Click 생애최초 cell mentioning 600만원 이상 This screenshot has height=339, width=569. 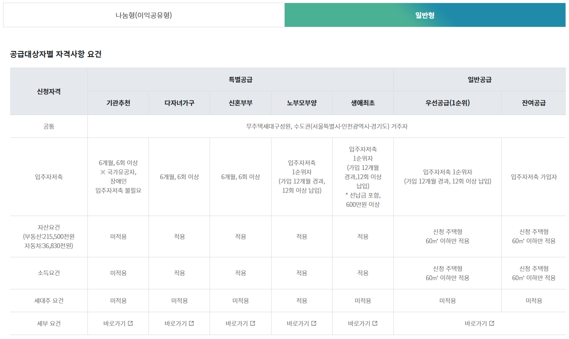pyautogui.click(x=362, y=177)
